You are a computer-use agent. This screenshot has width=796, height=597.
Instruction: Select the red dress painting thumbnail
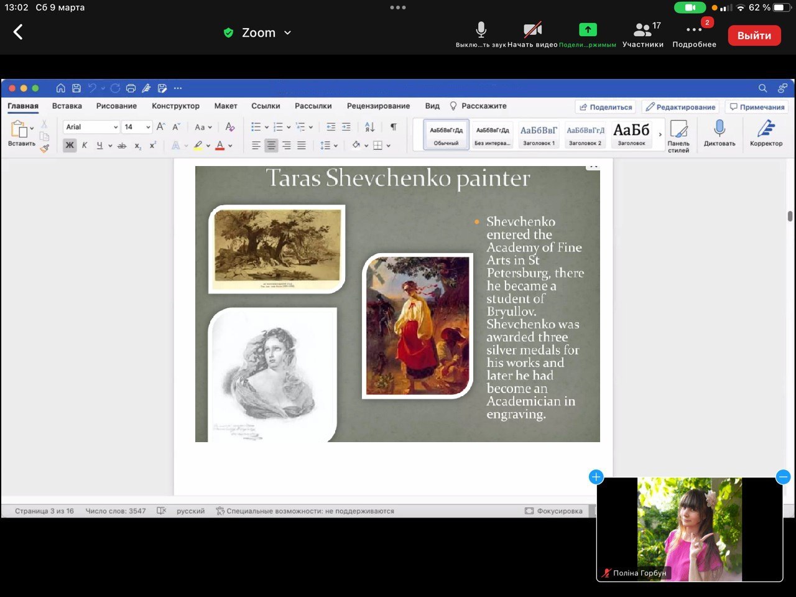click(418, 326)
